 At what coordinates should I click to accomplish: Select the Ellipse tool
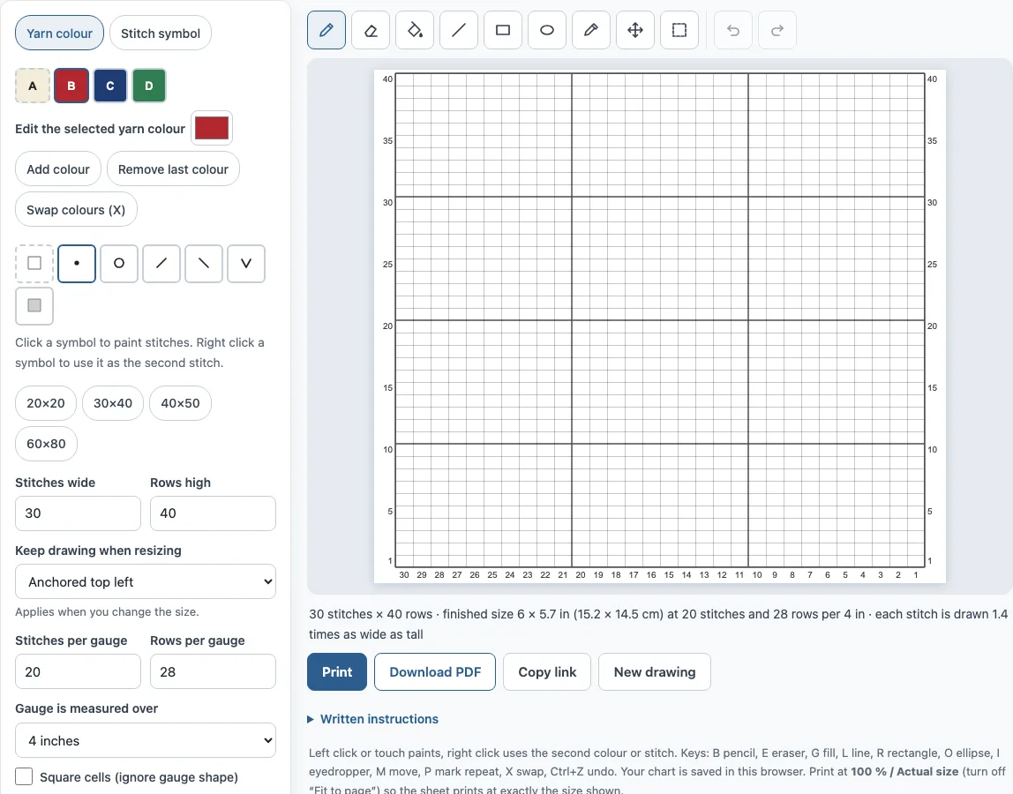546,30
